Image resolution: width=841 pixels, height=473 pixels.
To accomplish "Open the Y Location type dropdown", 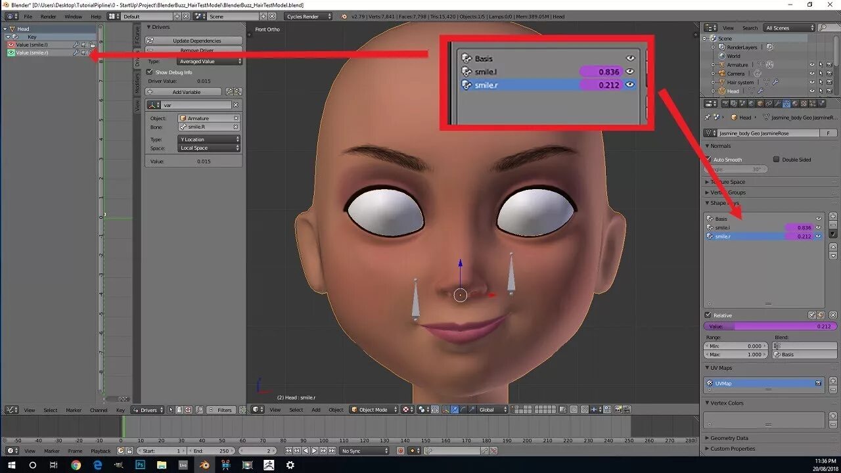I will [x=209, y=139].
